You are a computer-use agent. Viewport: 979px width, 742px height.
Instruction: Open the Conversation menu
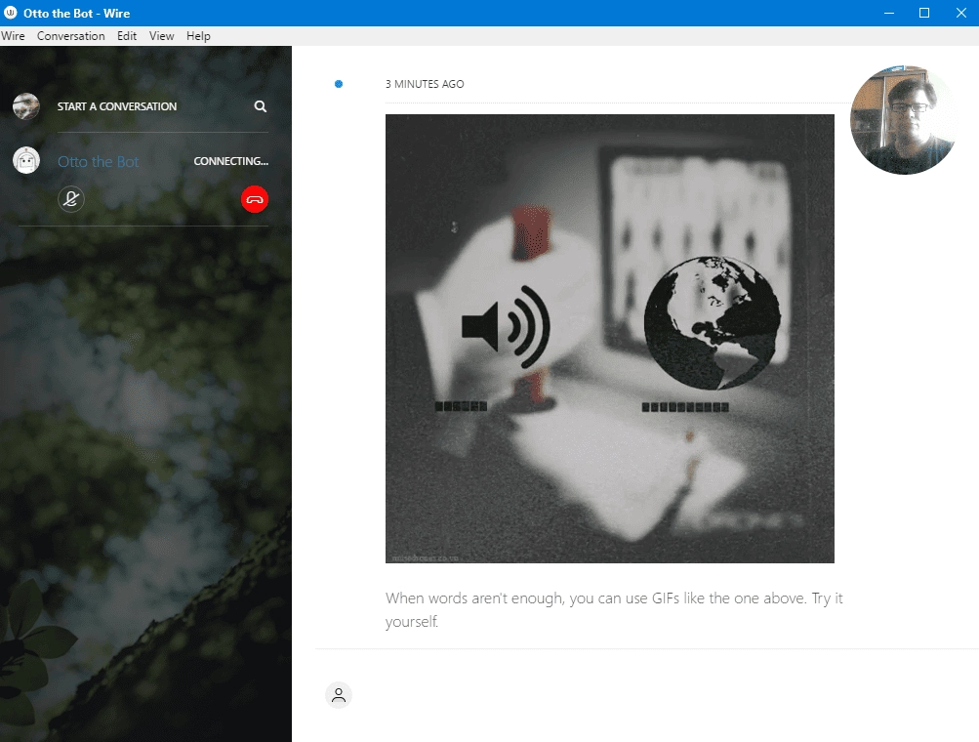coord(70,35)
